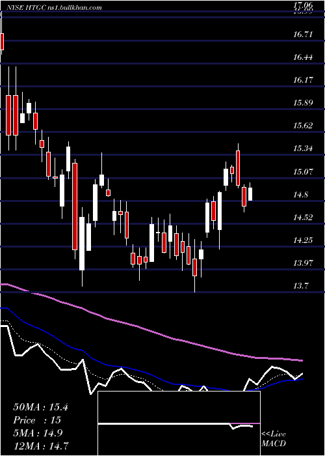Viewport: 325px width, 456px height.
Task: Click the 15.89 price axis label
Action: 303,103
